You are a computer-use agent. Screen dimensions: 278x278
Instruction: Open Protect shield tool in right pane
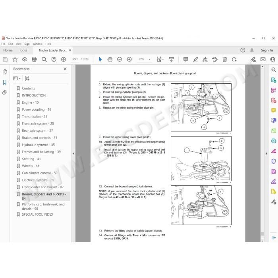point(274,161)
